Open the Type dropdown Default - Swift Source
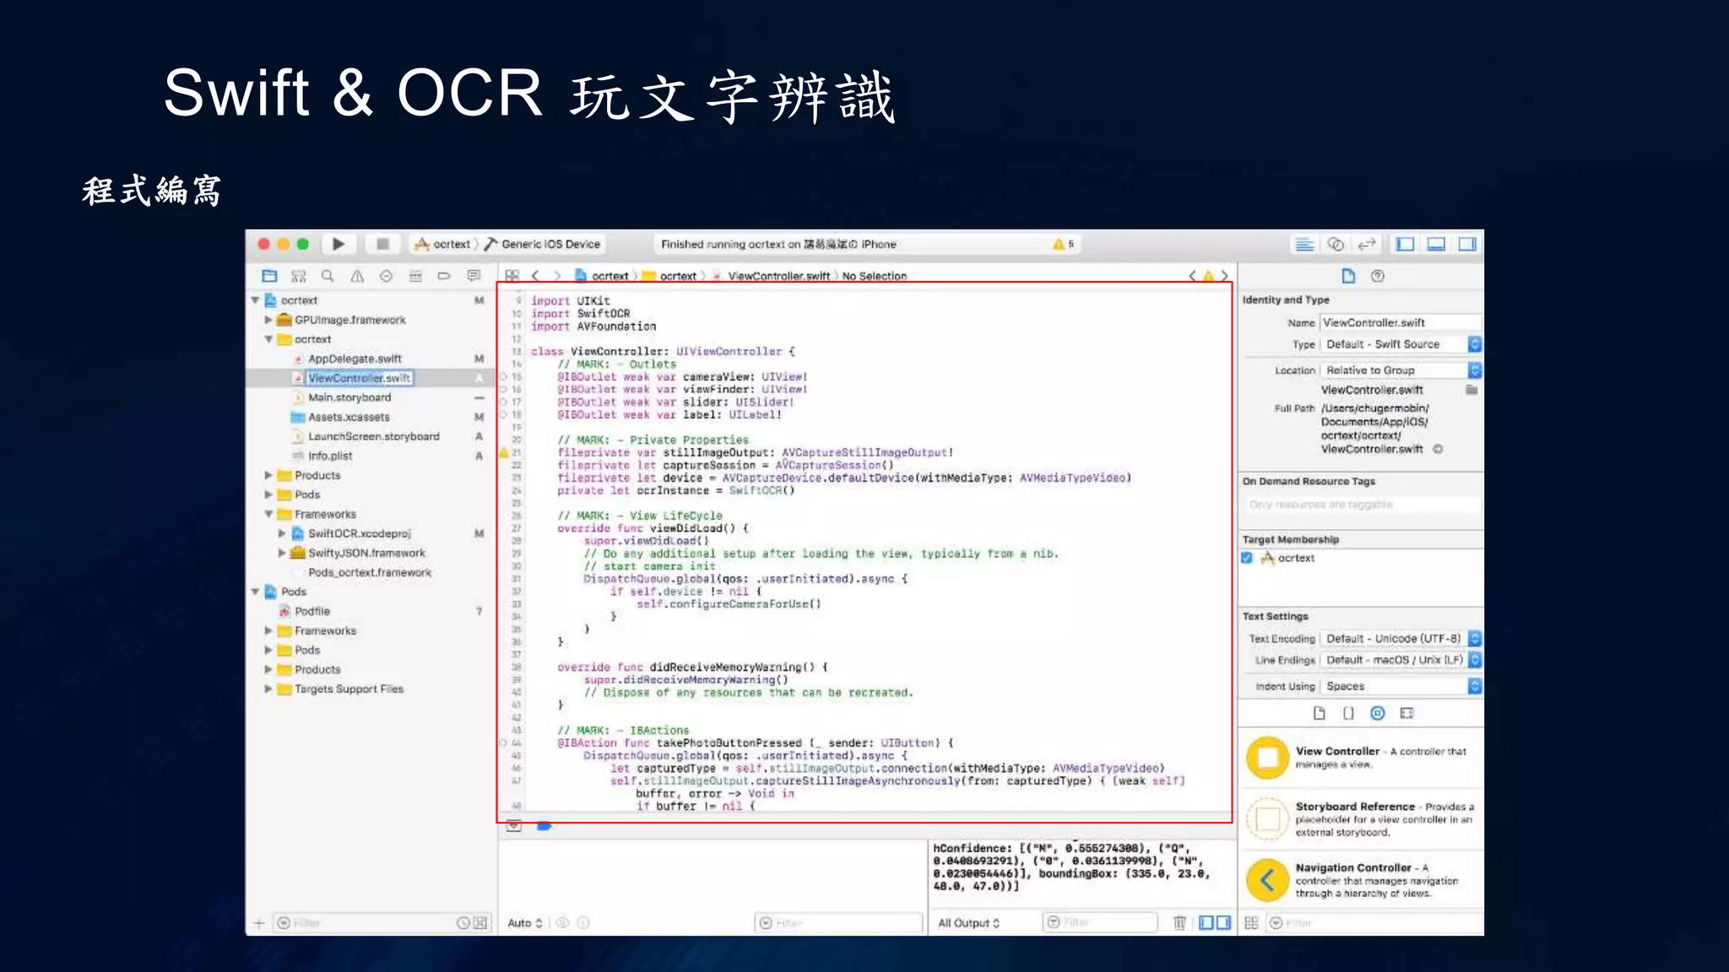This screenshot has height=972, width=1729. [1401, 344]
